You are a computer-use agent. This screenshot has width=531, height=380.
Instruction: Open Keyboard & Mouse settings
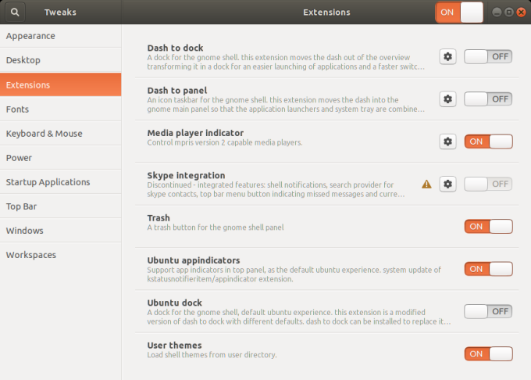[x=61, y=133]
